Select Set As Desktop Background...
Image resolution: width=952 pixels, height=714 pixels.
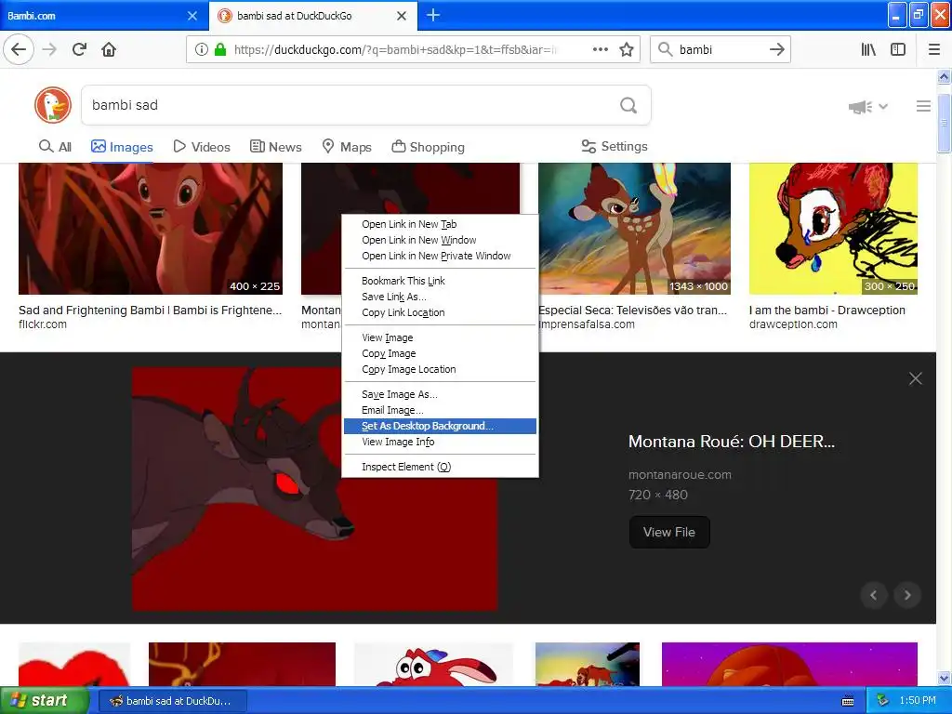pos(440,426)
